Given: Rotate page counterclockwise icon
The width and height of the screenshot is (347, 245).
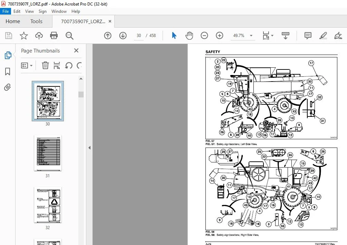Looking at the screenshot, I should (x=69, y=66).
